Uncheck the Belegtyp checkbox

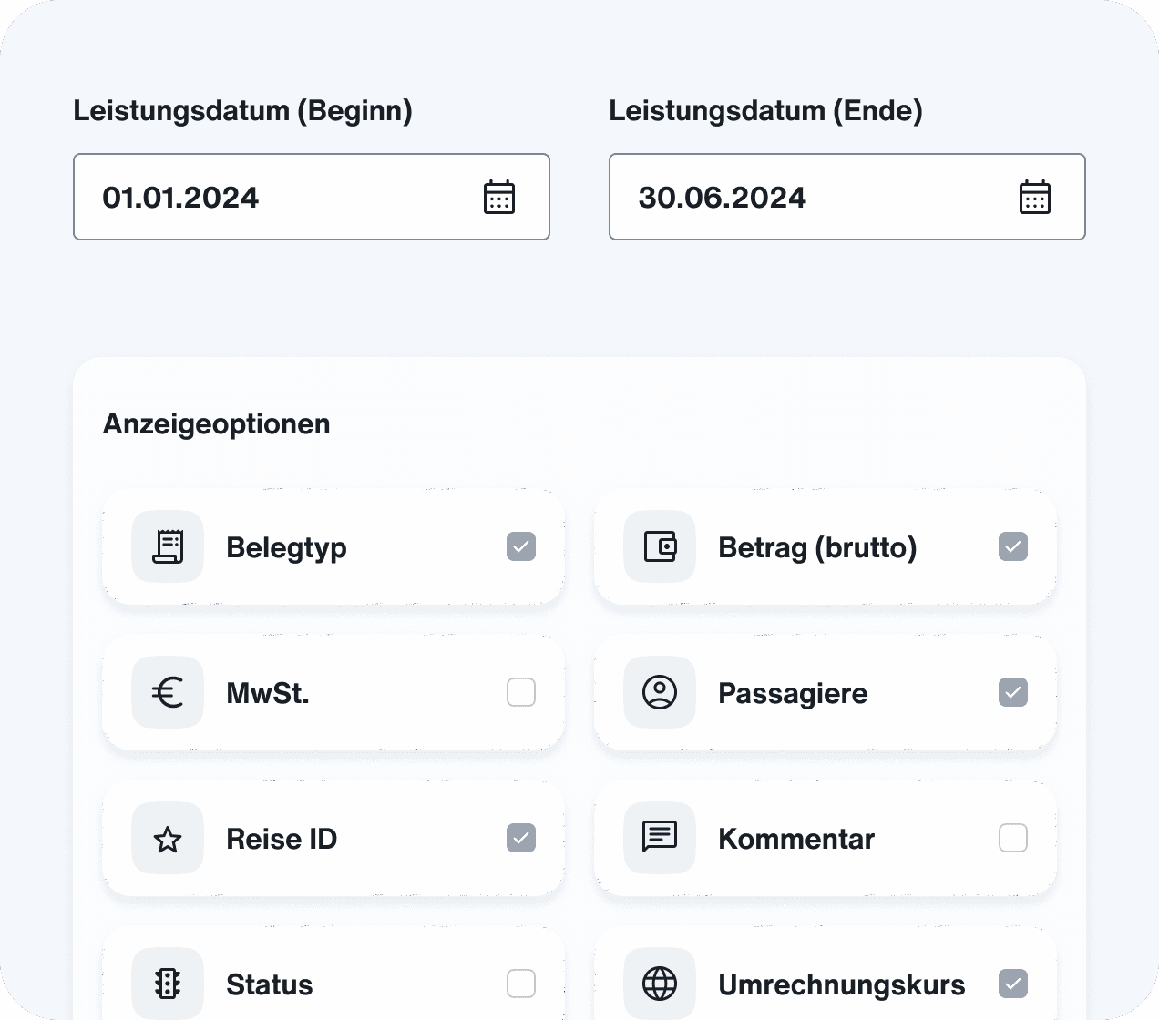521,546
